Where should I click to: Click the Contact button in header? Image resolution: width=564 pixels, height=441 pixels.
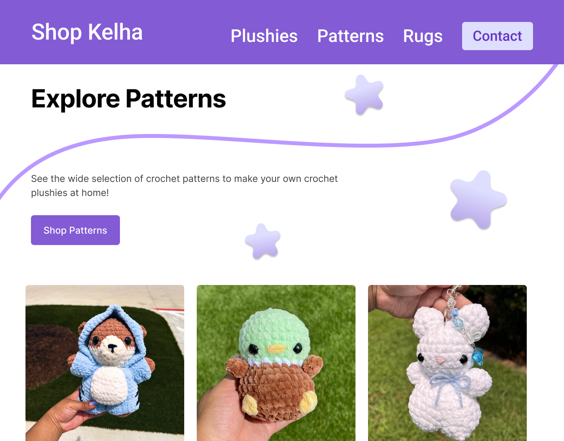click(x=497, y=36)
